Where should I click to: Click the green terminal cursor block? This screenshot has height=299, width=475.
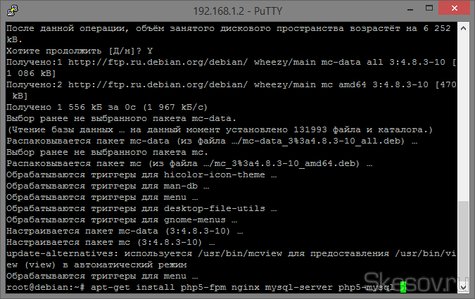click(x=403, y=287)
